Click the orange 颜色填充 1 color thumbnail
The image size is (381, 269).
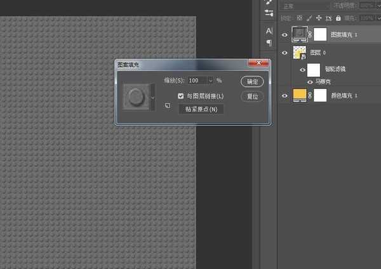[300, 95]
